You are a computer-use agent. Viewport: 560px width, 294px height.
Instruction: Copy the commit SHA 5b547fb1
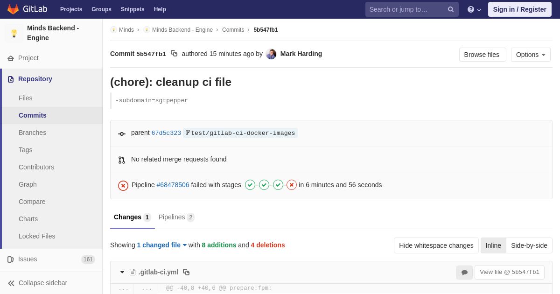(174, 54)
